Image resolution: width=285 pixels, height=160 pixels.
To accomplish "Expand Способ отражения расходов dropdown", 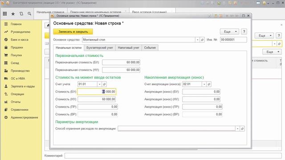I will pyautogui.click(x=237, y=128).
